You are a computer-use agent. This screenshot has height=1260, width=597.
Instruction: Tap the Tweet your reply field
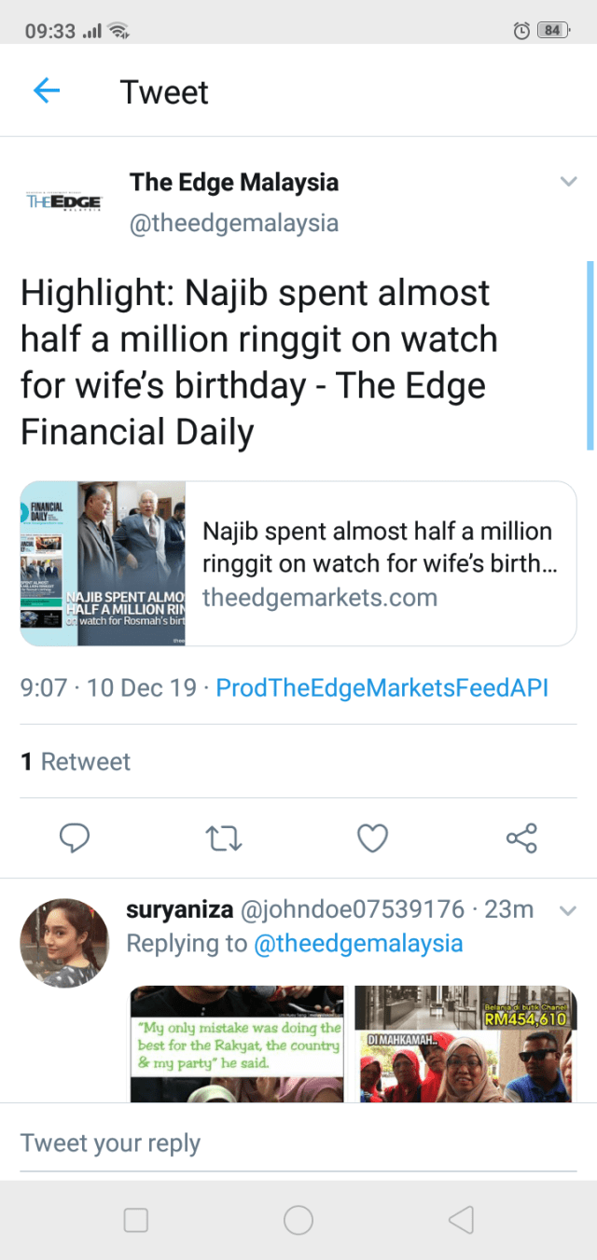[x=298, y=1143]
